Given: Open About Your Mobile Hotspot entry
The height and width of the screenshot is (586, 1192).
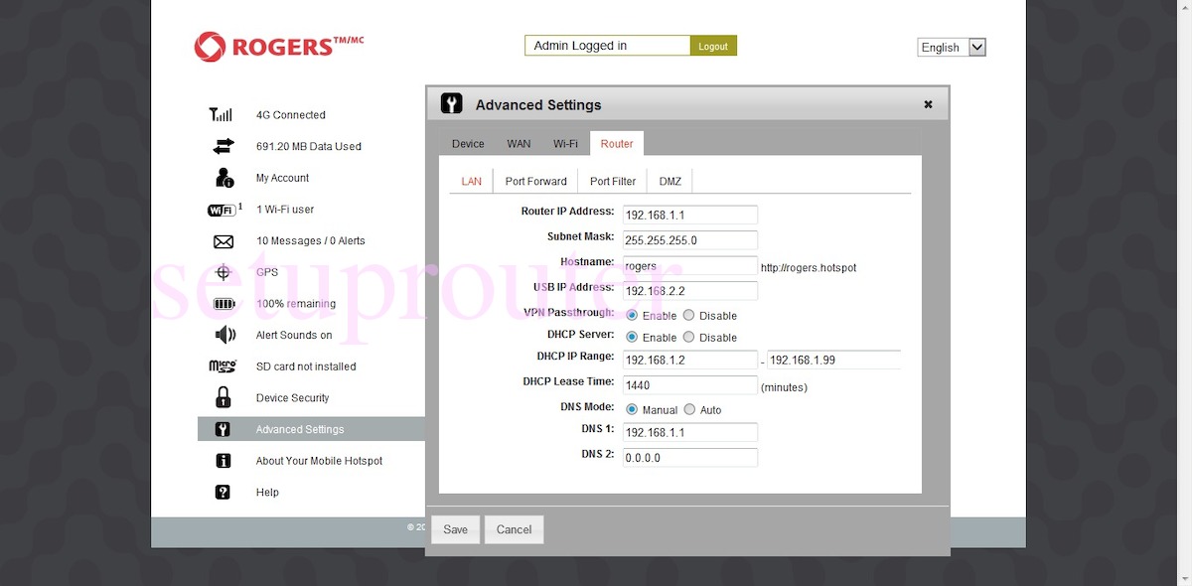Looking at the screenshot, I should pos(319,461).
